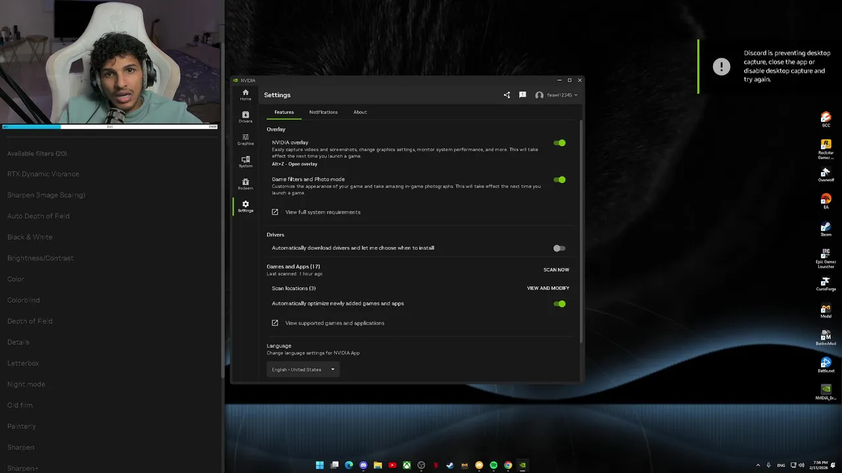Image resolution: width=842 pixels, height=473 pixels.
Task: Click 'Scan locations (3)' text
Action: (293, 288)
